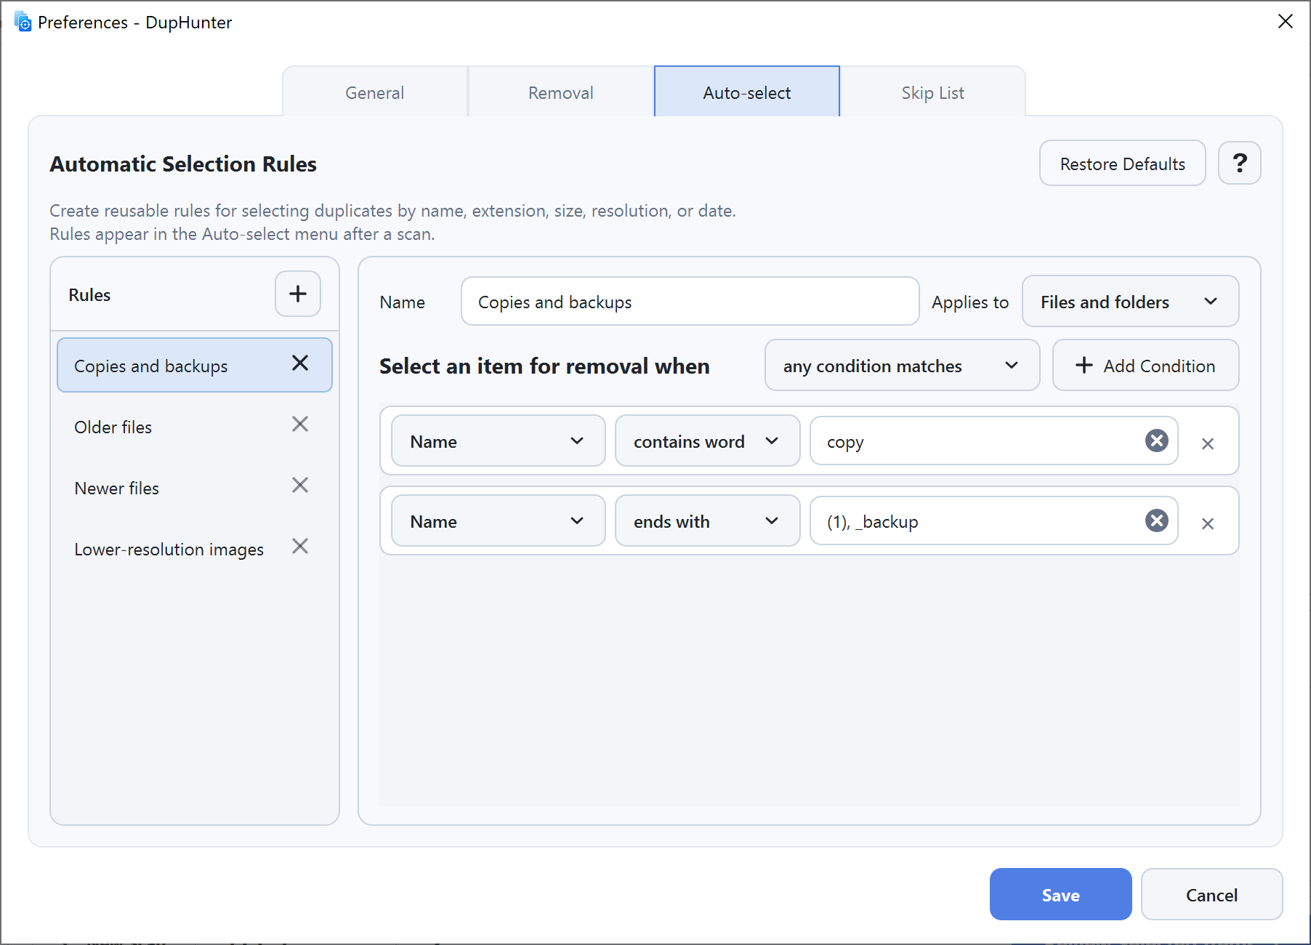
Task: Edit the rule Name input field
Action: [690, 301]
